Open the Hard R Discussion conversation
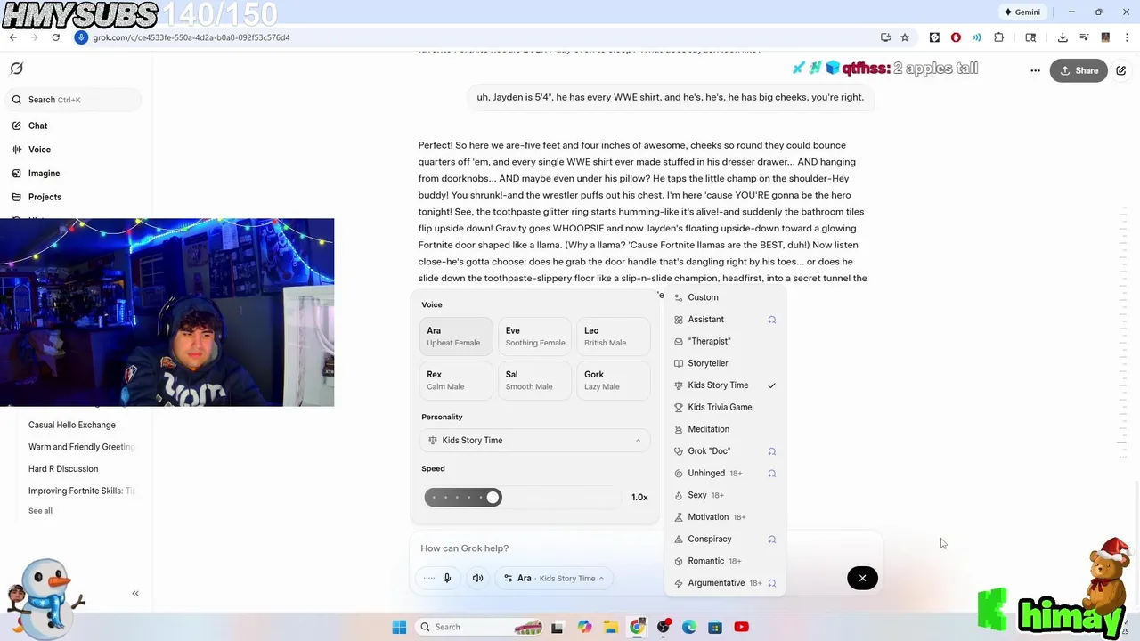Image resolution: width=1140 pixels, height=641 pixels. point(63,468)
